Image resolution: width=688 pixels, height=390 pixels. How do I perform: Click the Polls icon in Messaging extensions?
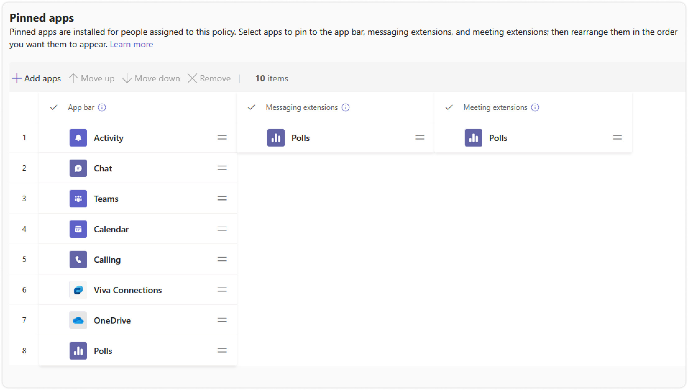tap(276, 138)
